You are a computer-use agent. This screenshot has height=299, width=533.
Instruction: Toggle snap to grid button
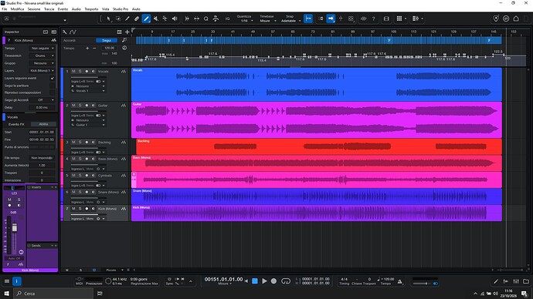click(308, 18)
